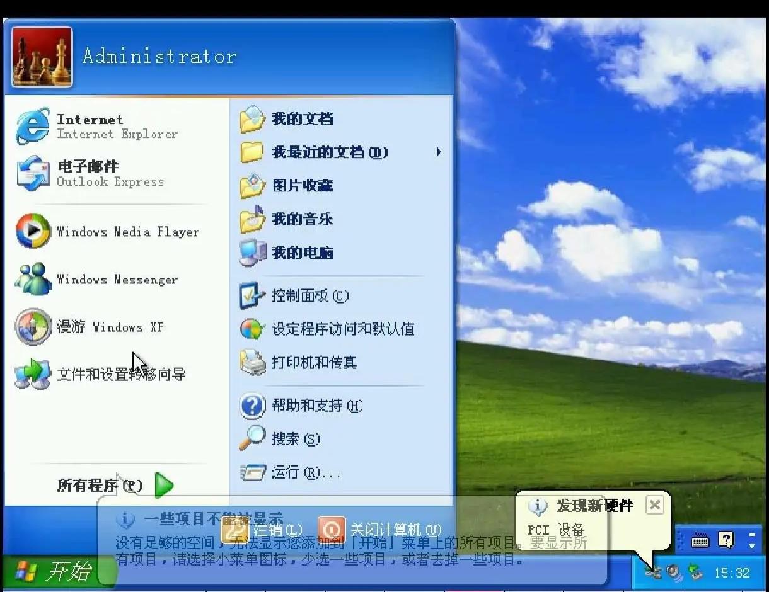Open 搜索 from Start menu
Screen dimensions: 769x592
pyautogui.click(x=342, y=438)
